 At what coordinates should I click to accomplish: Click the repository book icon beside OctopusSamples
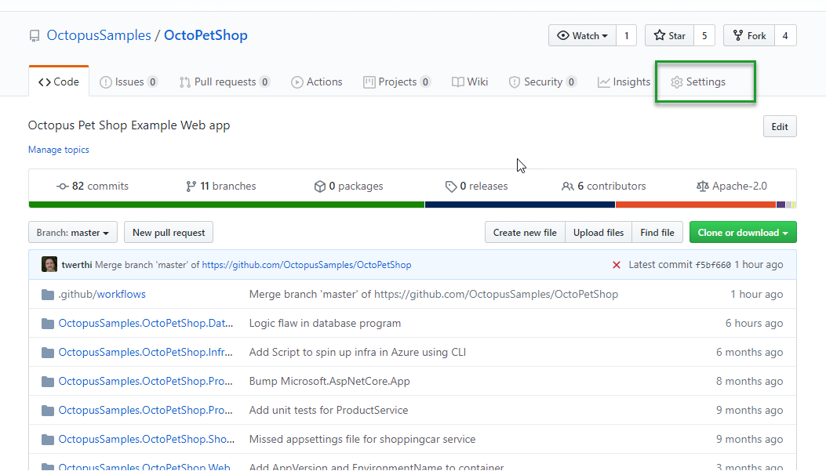(35, 36)
